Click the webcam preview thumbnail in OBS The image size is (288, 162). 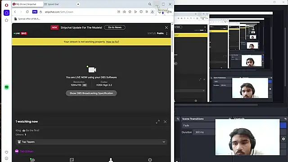[247, 137]
